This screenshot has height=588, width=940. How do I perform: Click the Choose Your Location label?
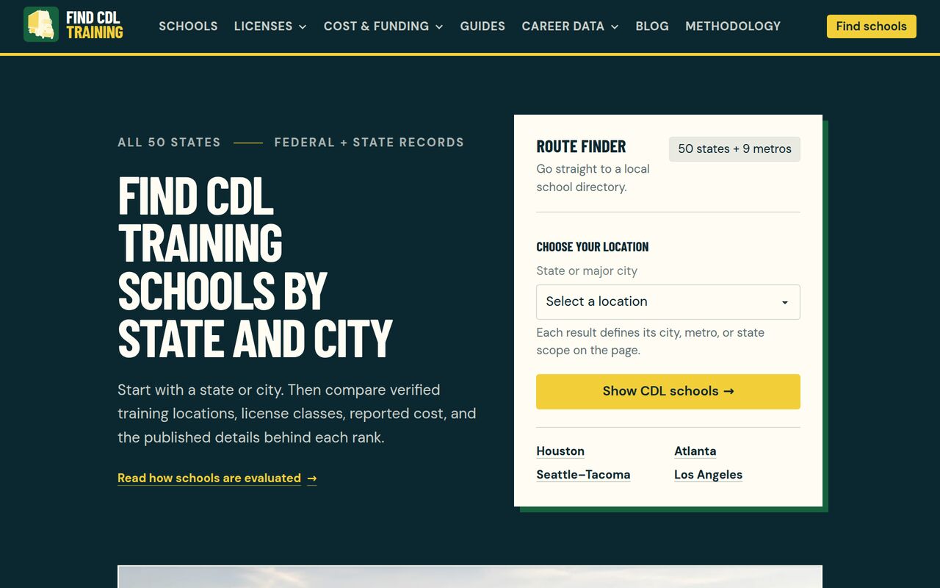click(593, 247)
